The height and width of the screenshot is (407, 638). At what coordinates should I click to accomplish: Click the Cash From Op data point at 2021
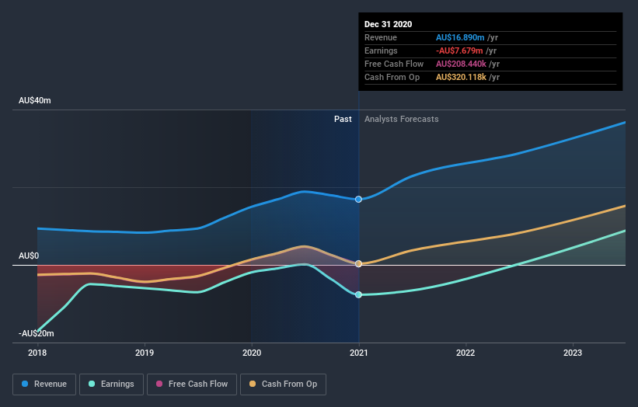point(358,264)
